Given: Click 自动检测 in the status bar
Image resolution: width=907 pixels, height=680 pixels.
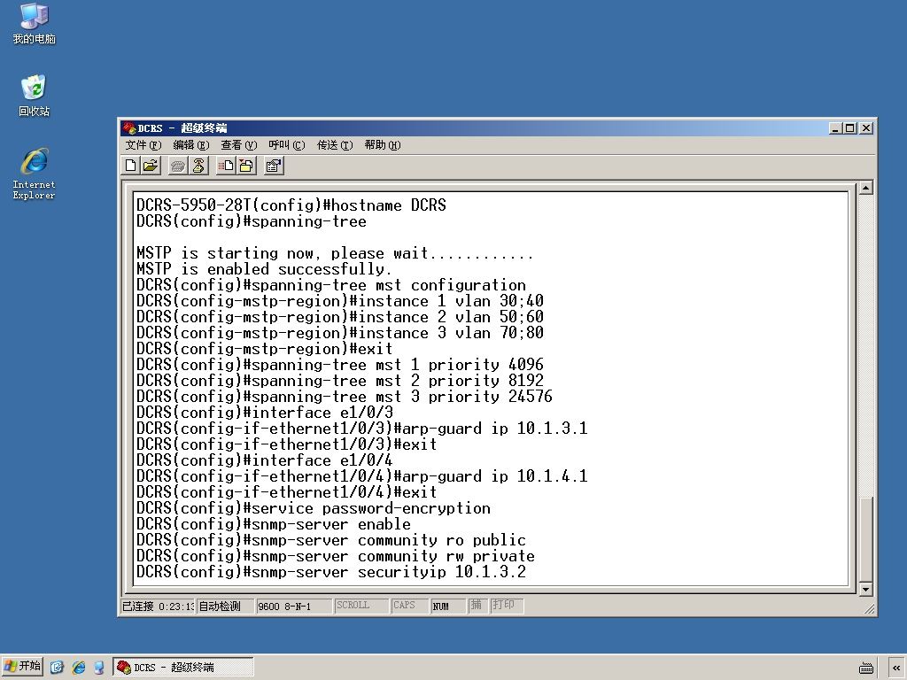Looking at the screenshot, I should [224, 606].
